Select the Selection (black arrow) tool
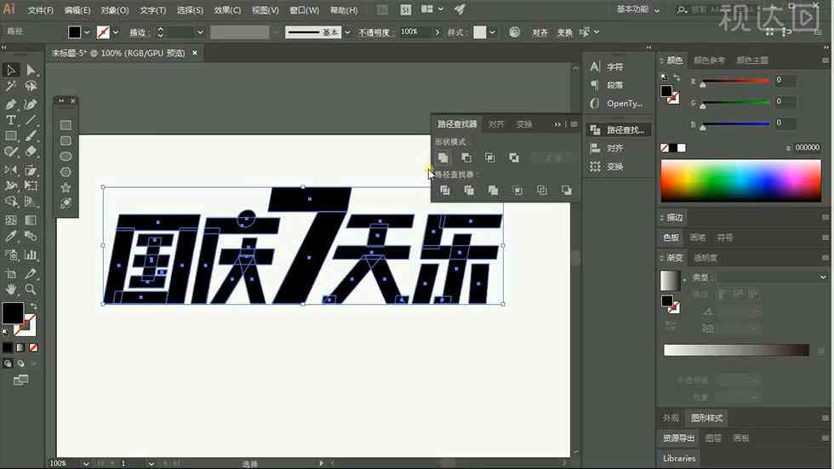The height and width of the screenshot is (469, 834). [10, 70]
